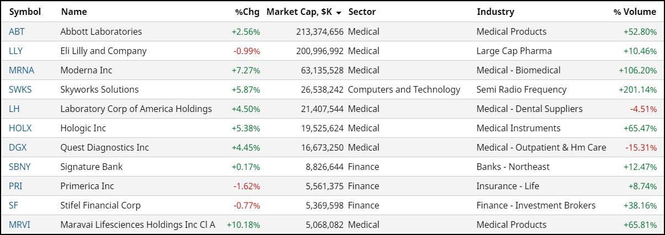Sort by the Sector column header

[363, 12]
